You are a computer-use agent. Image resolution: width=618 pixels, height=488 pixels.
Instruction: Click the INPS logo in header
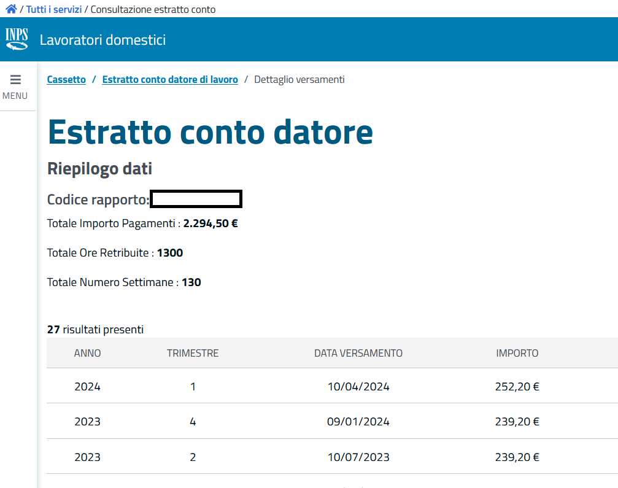pyautogui.click(x=17, y=39)
